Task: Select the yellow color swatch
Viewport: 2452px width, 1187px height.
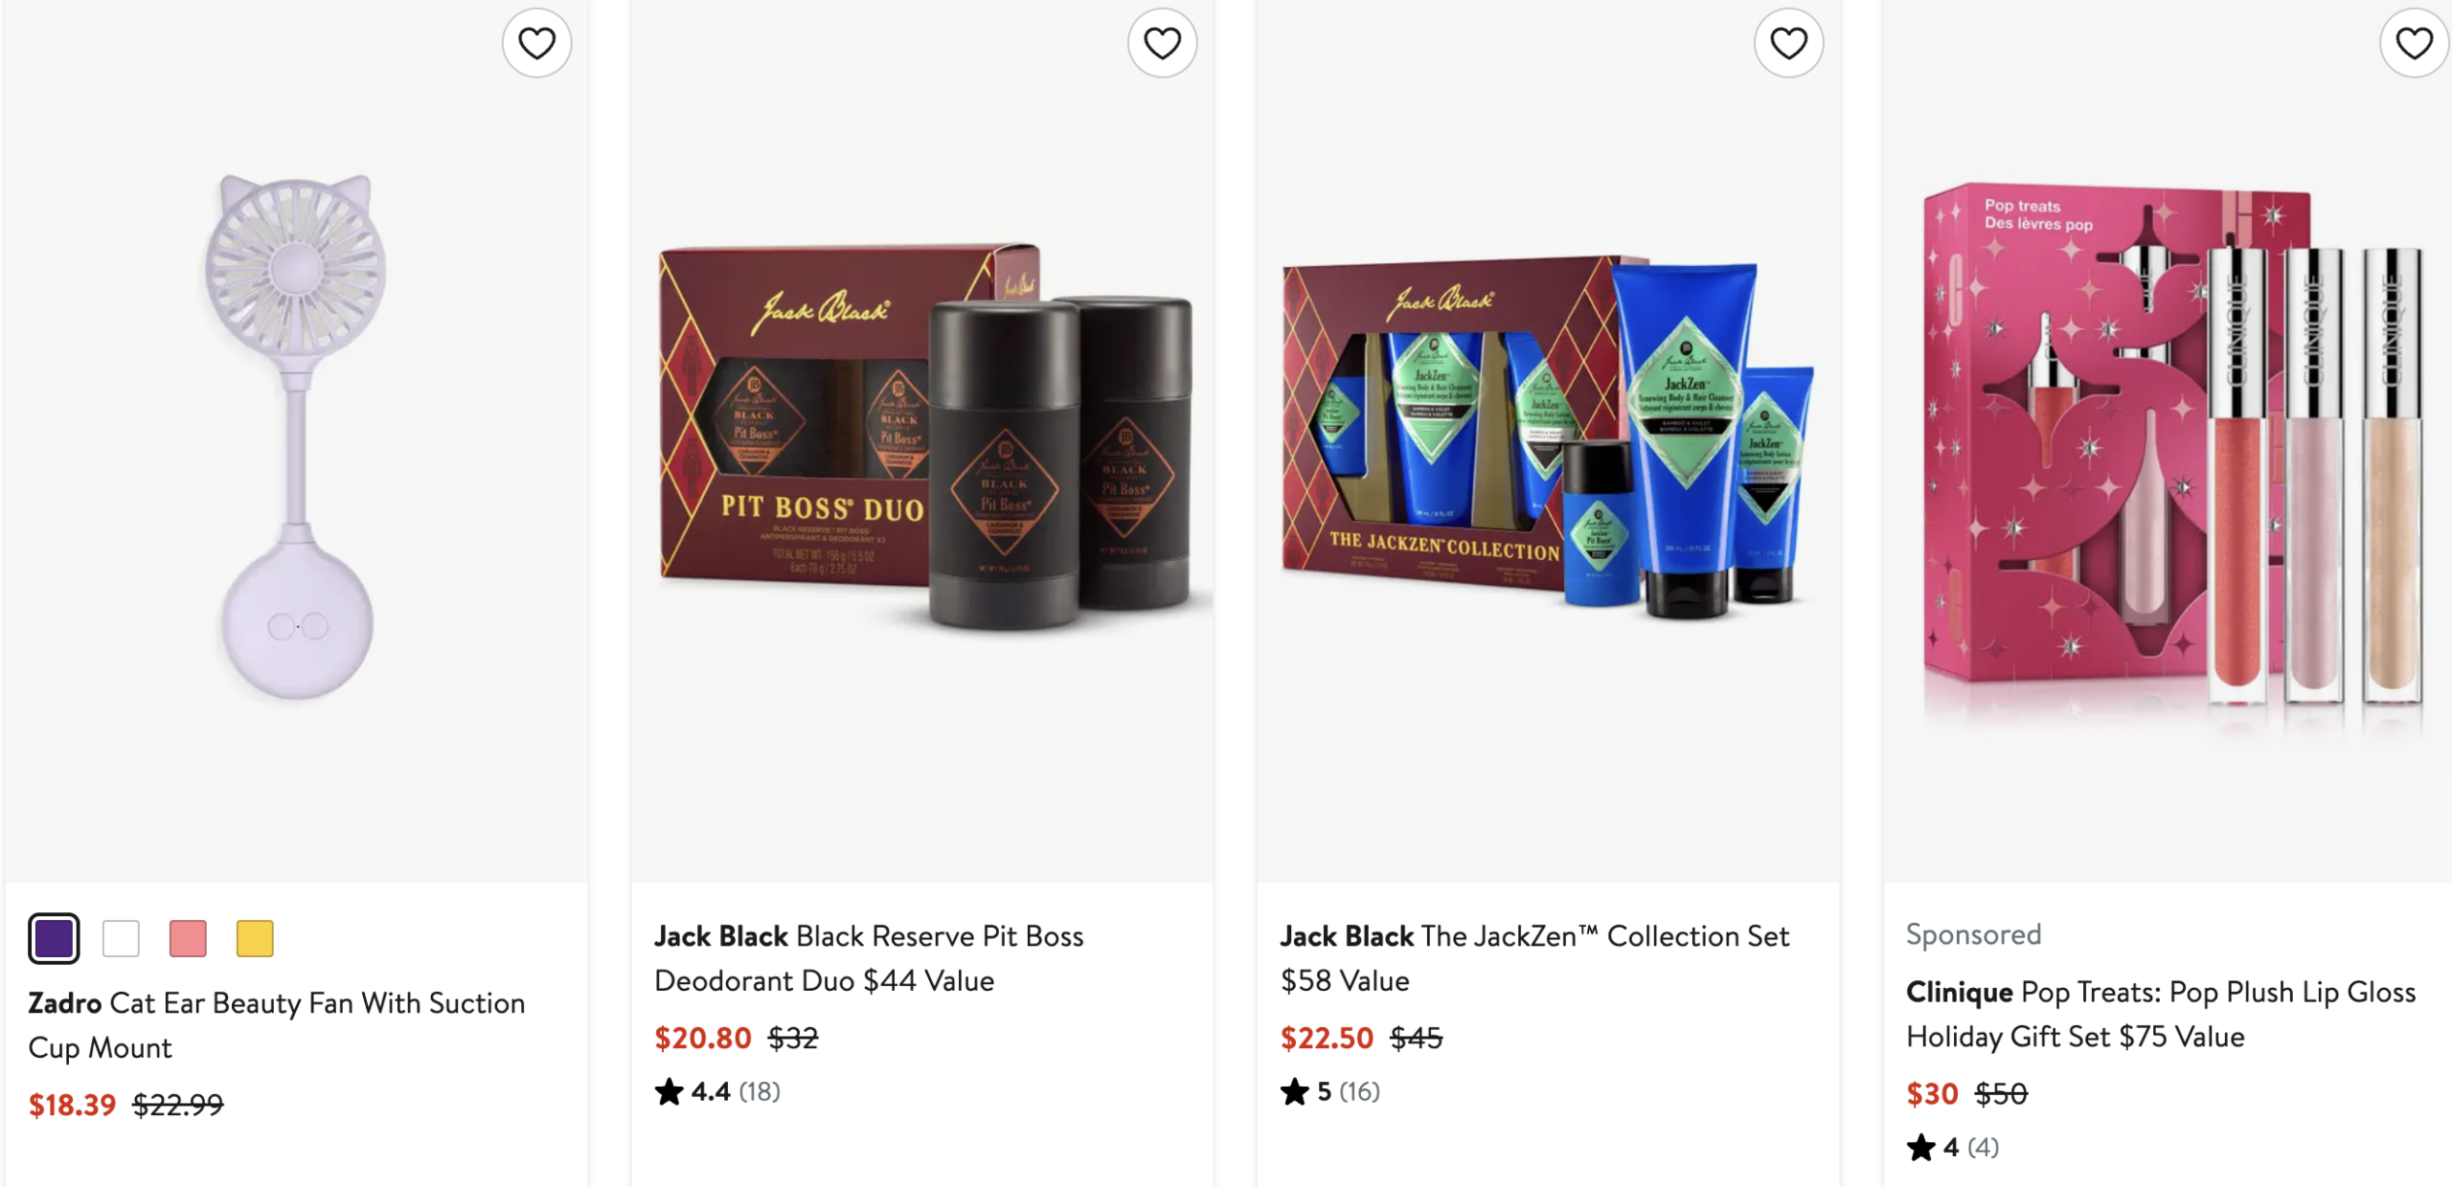Action: pos(255,938)
